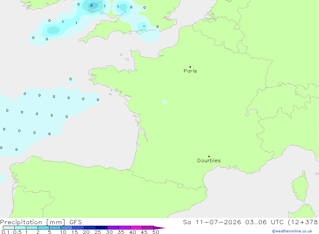This screenshot has width=319, height=234.
Task: Select the 15 mm legend color swatch
Action: 78,228
